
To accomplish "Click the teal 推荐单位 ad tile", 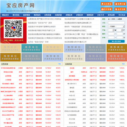I will tap(32, 48).
